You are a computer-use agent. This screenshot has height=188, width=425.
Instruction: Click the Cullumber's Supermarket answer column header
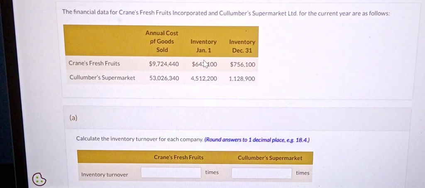coord(270,158)
